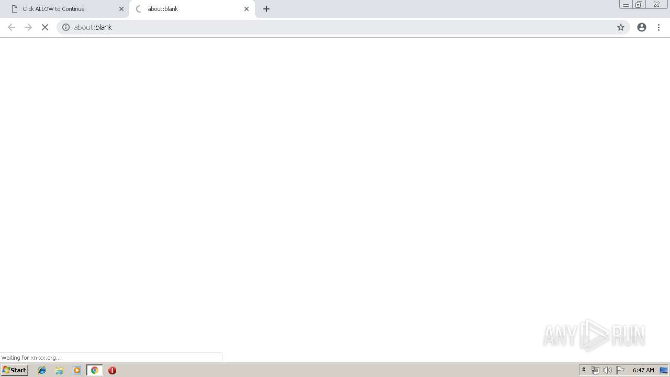Close the about:blank tab

pos(247,9)
